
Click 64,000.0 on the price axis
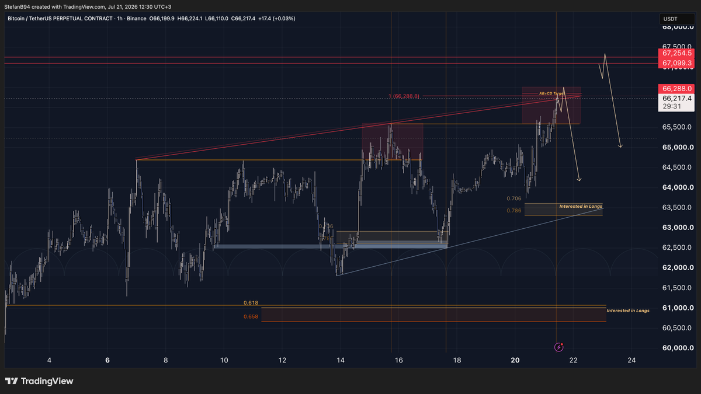click(678, 187)
